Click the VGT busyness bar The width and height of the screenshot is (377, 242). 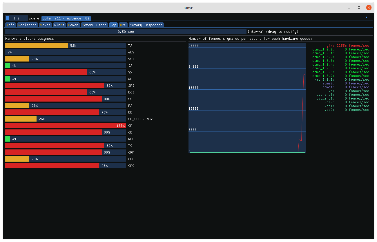click(66, 59)
